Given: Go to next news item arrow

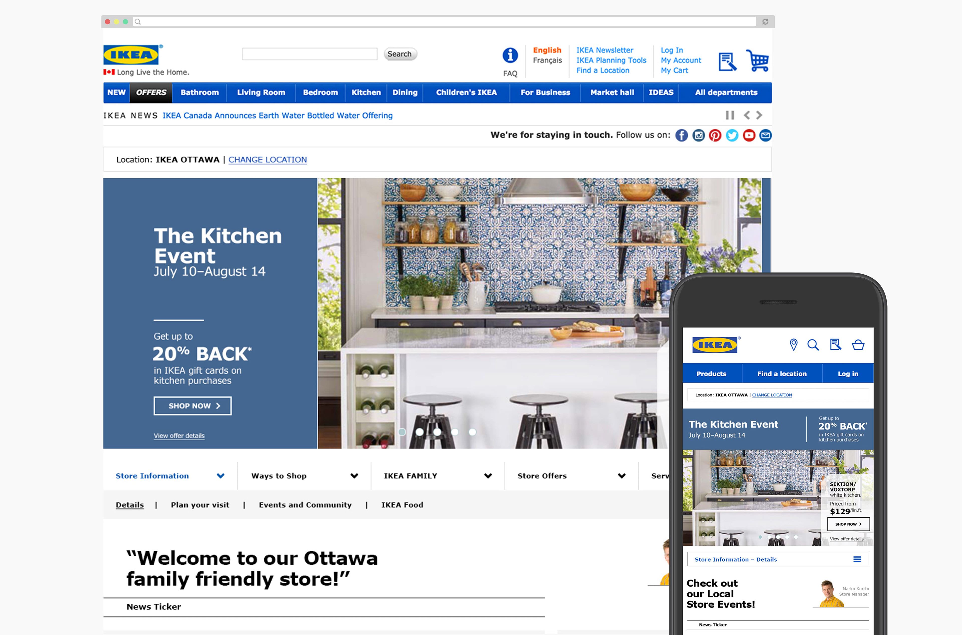Looking at the screenshot, I should coord(759,116).
